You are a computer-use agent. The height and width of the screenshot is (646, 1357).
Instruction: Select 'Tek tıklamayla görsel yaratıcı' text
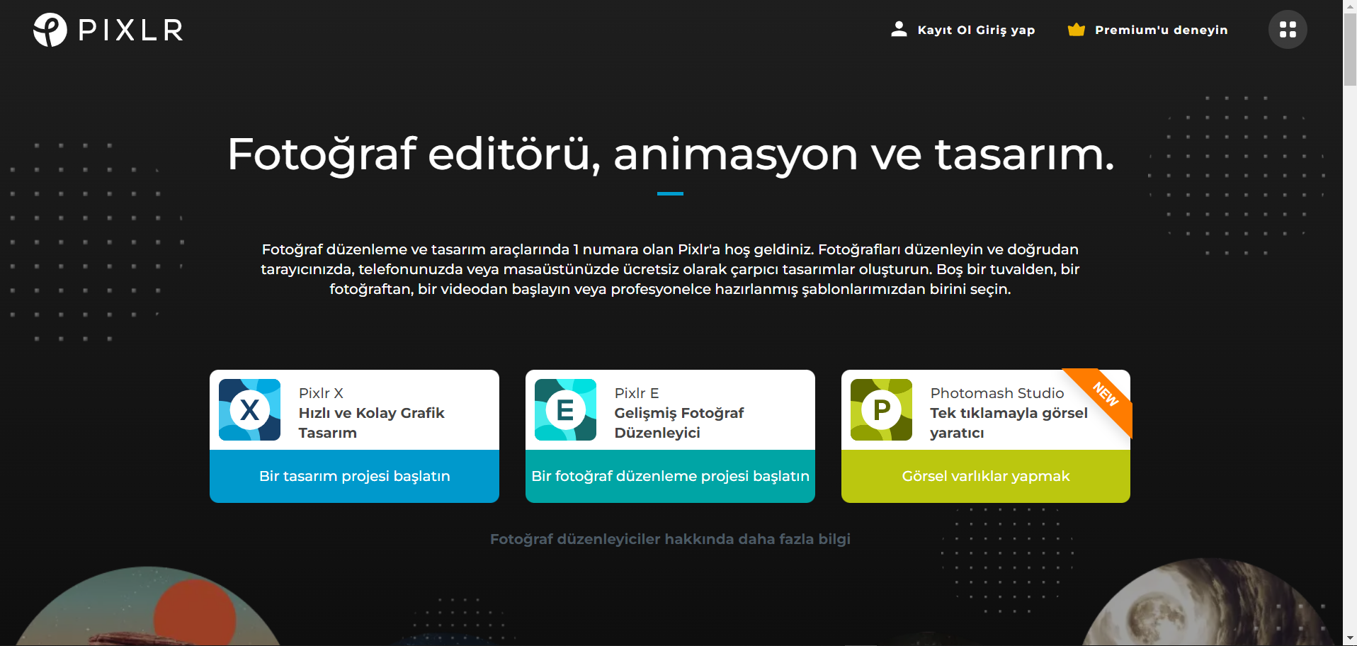[x=1009, y=423]
